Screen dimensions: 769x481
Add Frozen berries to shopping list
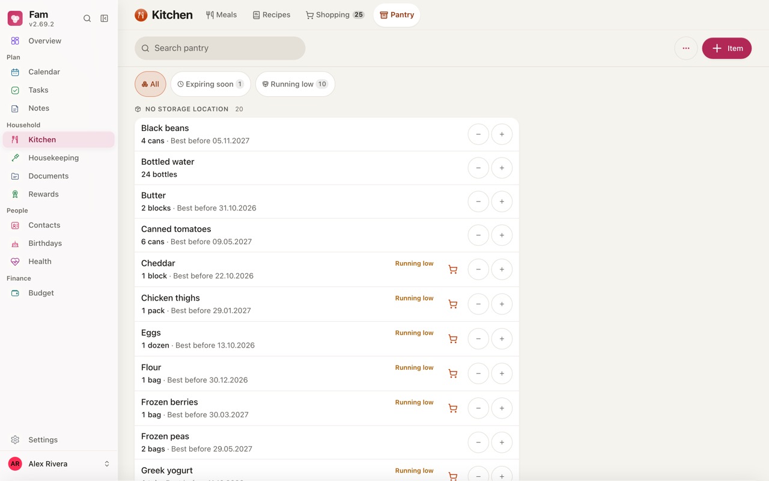coord(453,408)
